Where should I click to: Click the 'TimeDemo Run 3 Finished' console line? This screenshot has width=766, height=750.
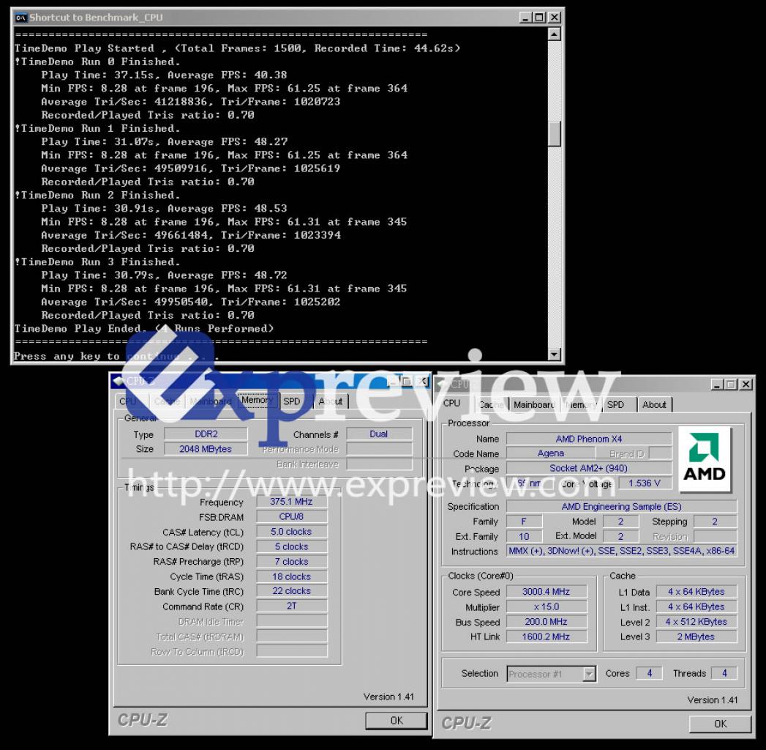pos(97,261)
